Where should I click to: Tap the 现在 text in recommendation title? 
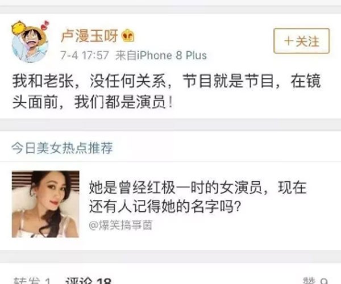tap(292, 187)
